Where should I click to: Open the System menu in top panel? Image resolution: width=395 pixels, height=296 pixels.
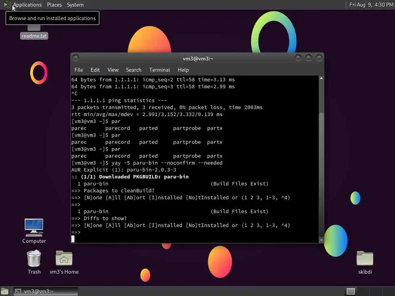[75, 5]
